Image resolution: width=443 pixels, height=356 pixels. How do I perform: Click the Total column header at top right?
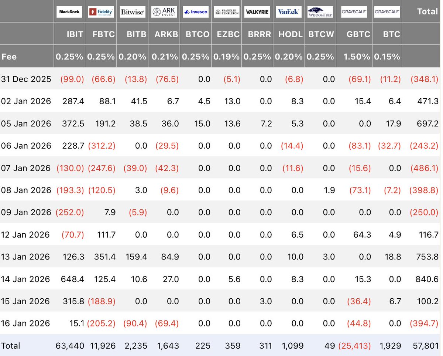[427, 12]
